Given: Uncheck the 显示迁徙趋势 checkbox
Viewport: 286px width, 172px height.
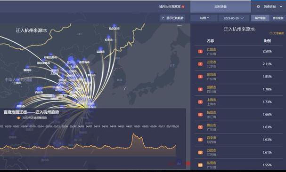Looking at the screenshot, I should coord(163,18).
